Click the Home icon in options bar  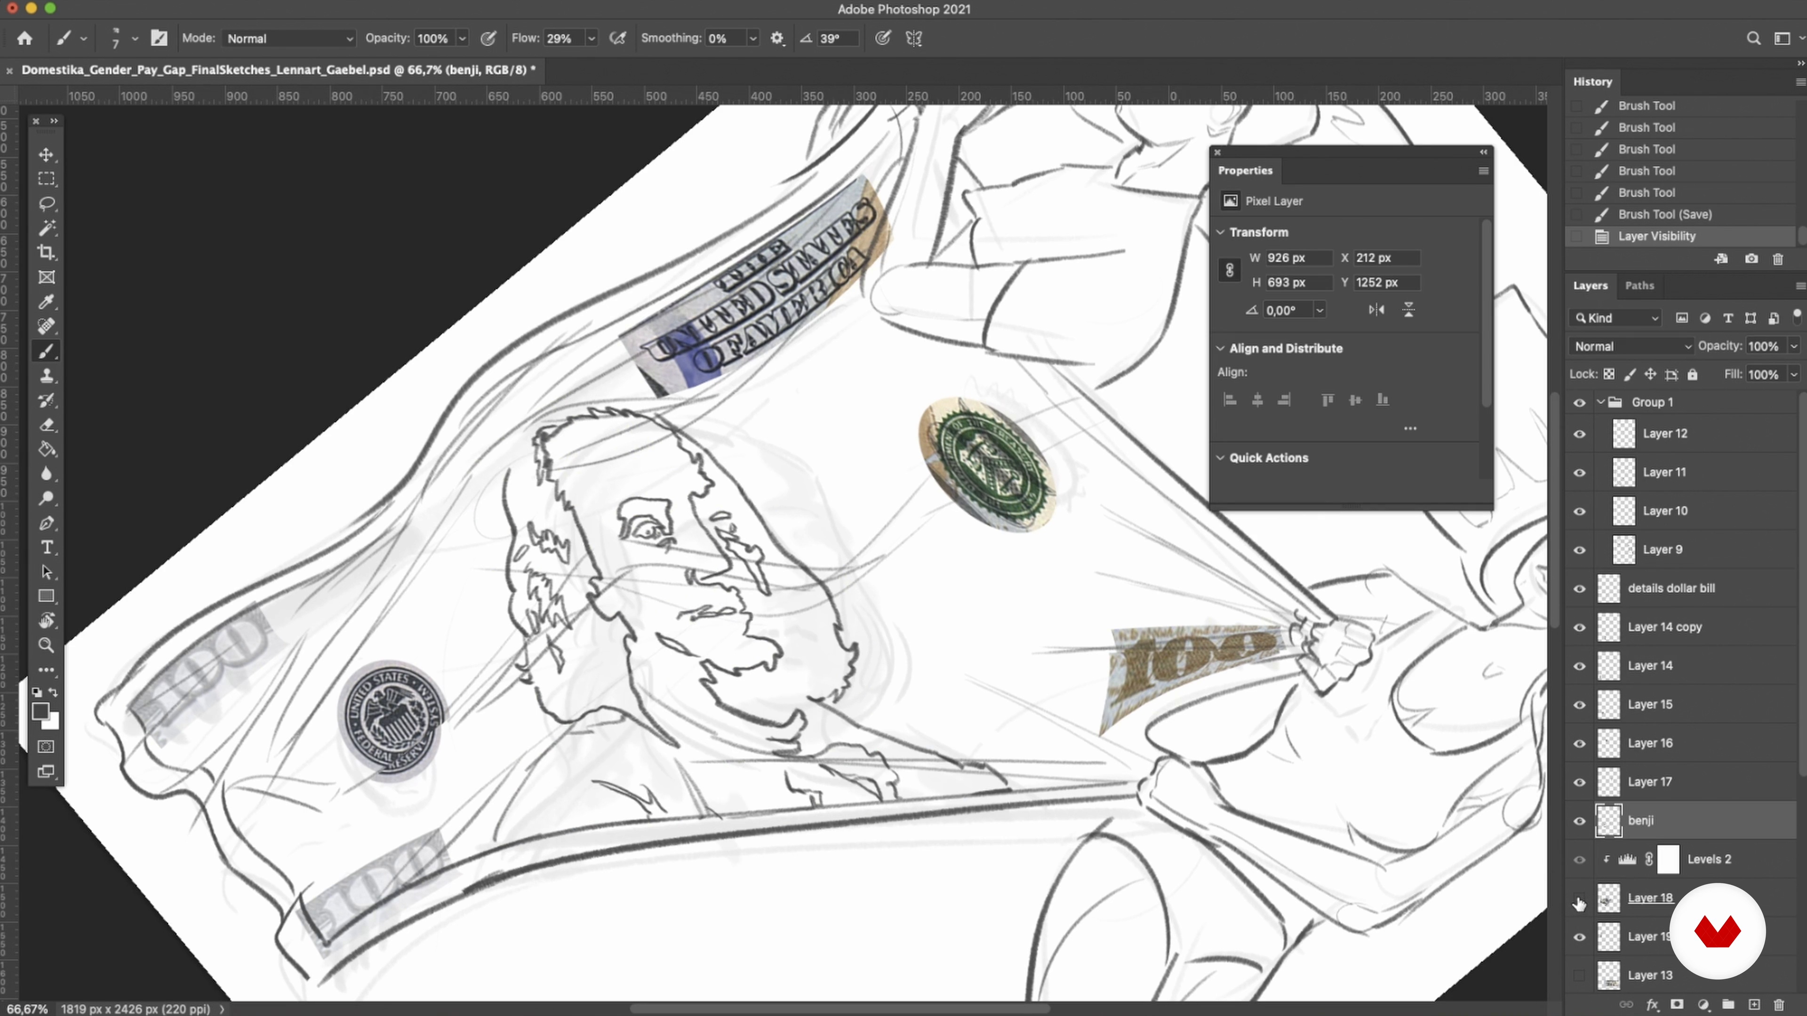coord(24,39)
